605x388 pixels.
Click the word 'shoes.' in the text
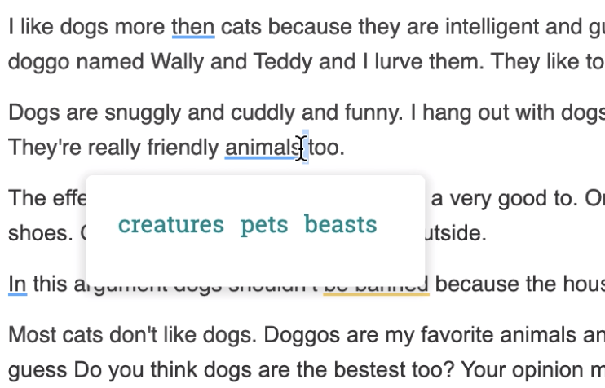(x=41, y=233)
